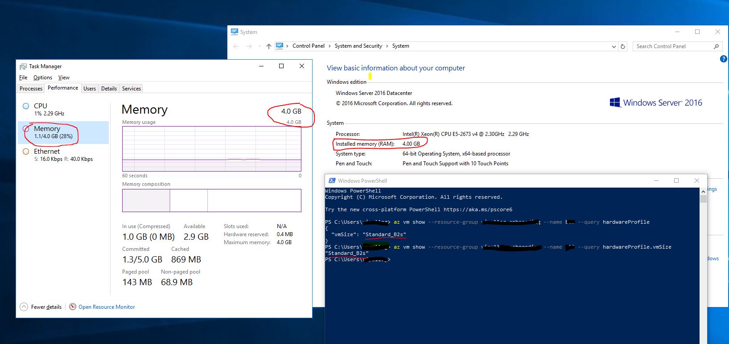Screen dimensions: 729x344
Task: Click 'View basic information about your computer' heading
Action: click(x=396, y=68)
